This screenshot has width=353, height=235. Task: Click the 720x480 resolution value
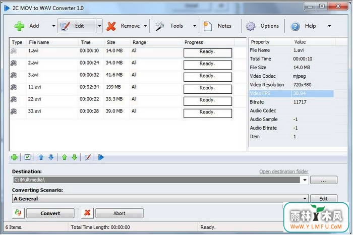coord(302,85)
